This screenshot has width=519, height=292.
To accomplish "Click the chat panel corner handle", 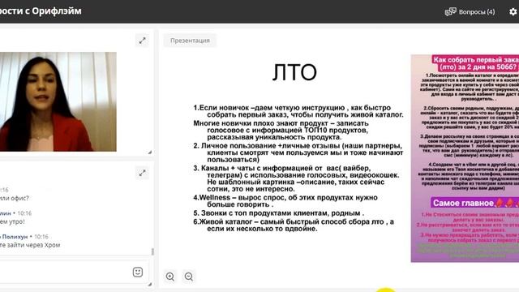I will pos(150,284).
